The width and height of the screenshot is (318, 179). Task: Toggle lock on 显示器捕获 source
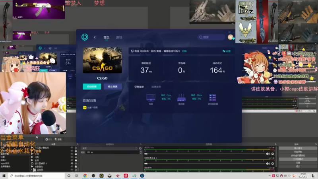tap(76, 163)
